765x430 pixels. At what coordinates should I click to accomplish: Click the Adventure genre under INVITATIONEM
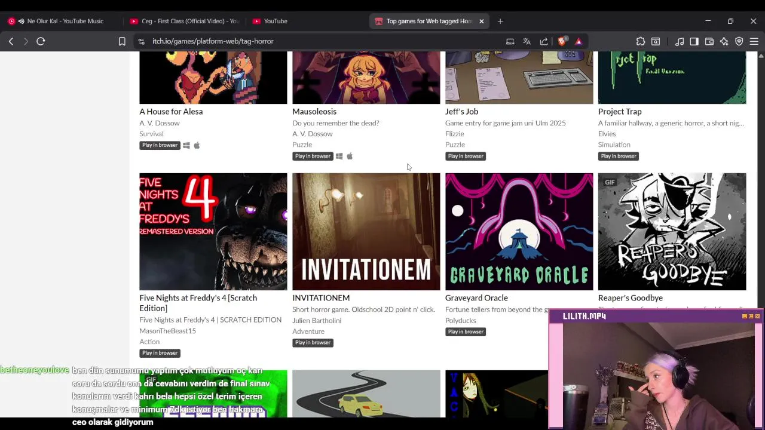308,331
